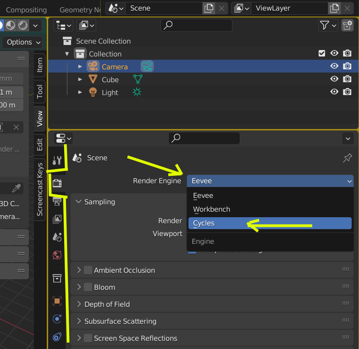359x349 pixels.
Task: Open the Tool properties tab icon
Action: (x=57, y=160)
